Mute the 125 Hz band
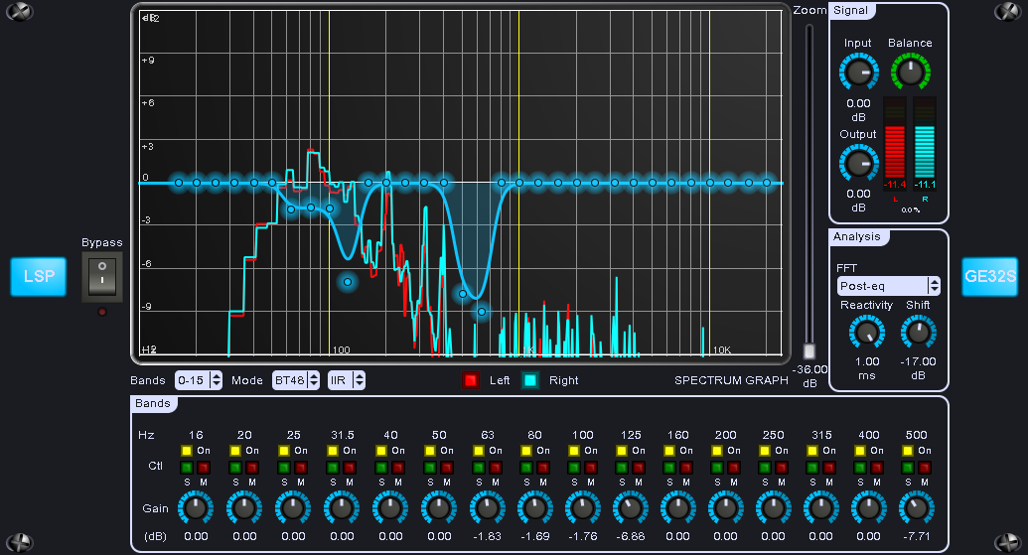 click(x=639, y=468)
